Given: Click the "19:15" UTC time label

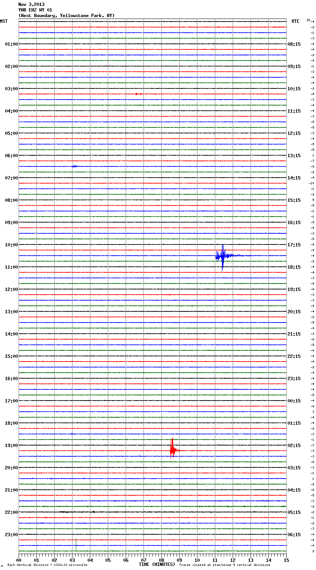Looking at the screenshot, I should tap(294, 289).
